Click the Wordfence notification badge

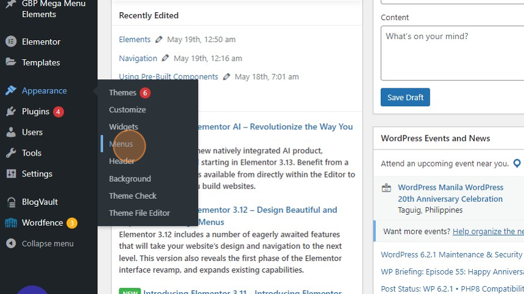71,223
